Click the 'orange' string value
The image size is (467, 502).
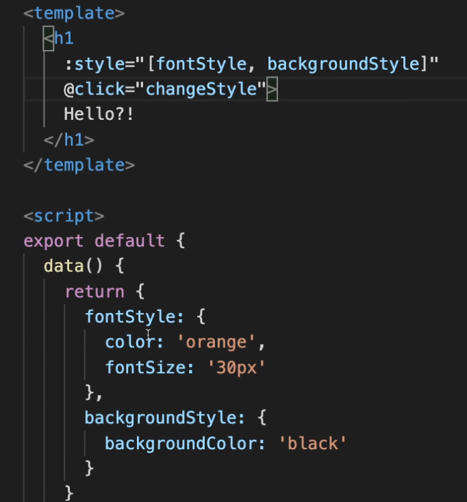216,342
